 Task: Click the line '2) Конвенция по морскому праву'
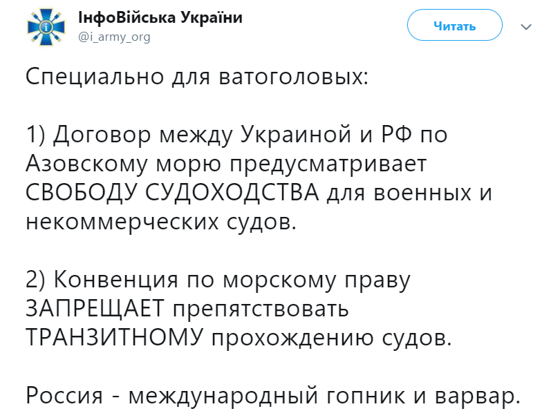[x=218, y=280]
